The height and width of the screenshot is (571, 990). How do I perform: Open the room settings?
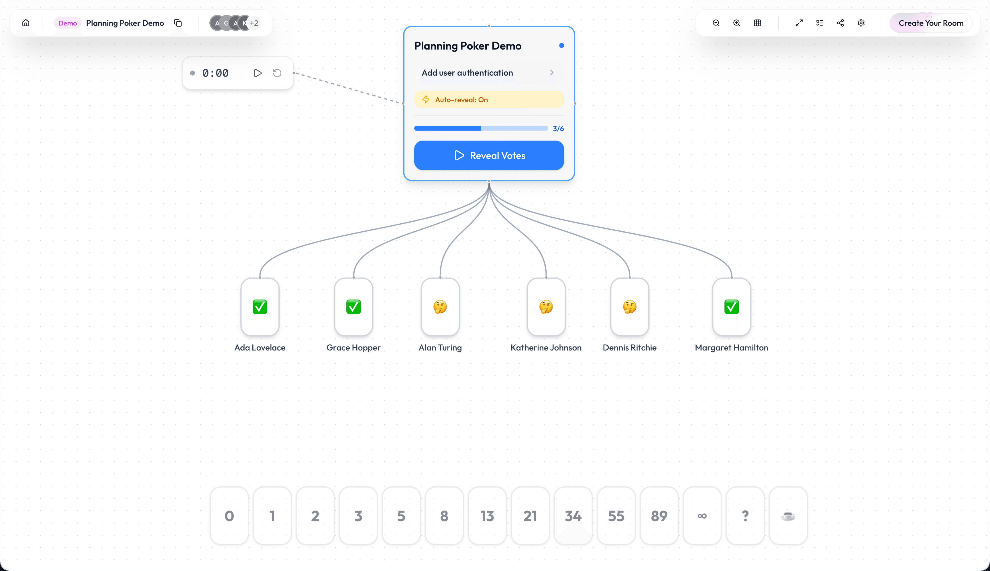click(x=861, y=23)
